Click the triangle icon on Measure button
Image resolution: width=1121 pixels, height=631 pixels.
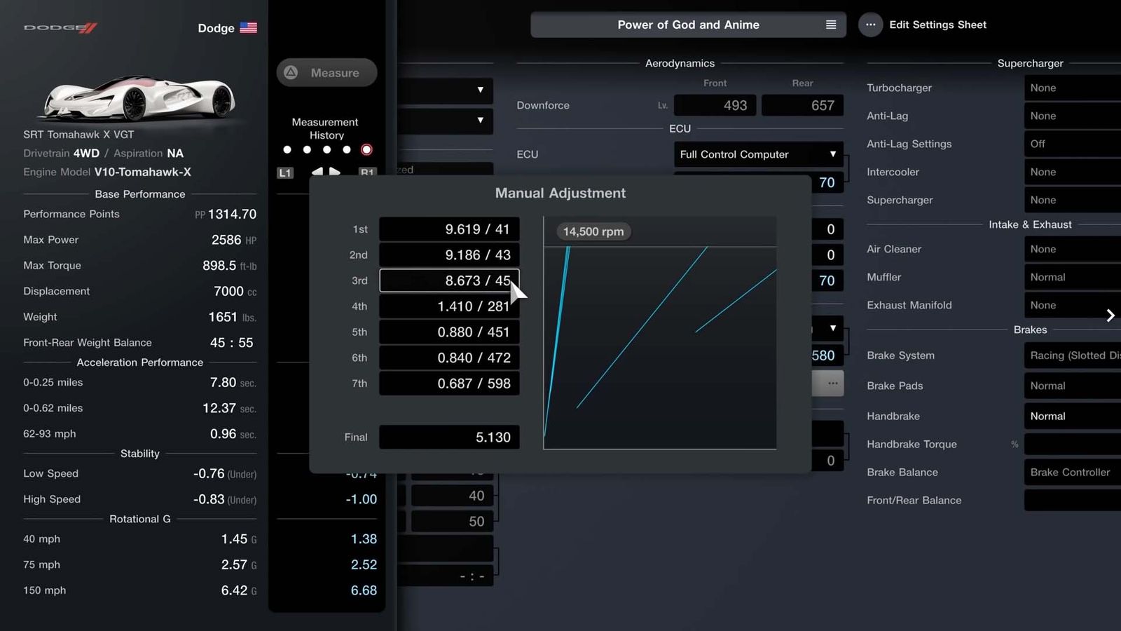coord(291,72)
